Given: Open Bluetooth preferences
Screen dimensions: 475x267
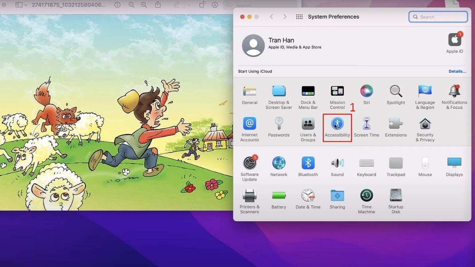Looking at the screenshot, I should tap(308, 167).
